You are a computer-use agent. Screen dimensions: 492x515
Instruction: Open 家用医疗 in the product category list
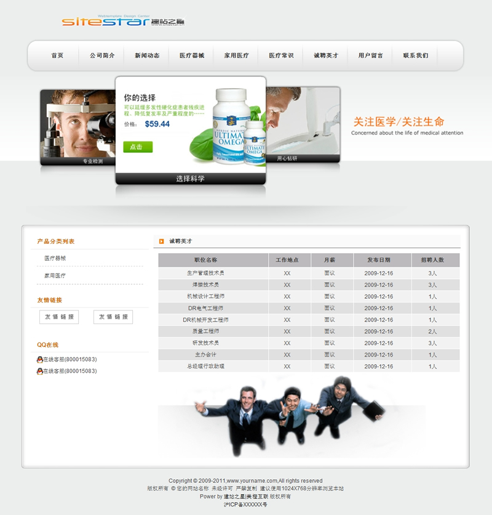click(55, 275)
